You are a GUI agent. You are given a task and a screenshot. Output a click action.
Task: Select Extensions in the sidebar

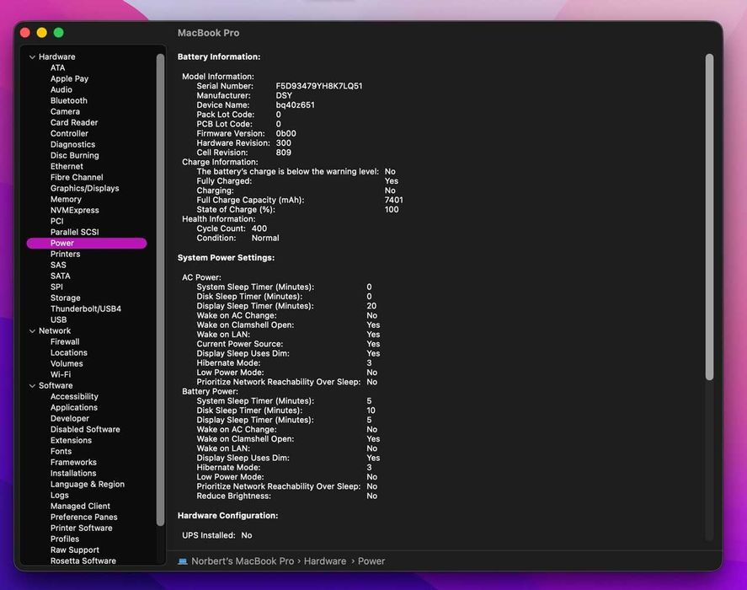[71, 441]
